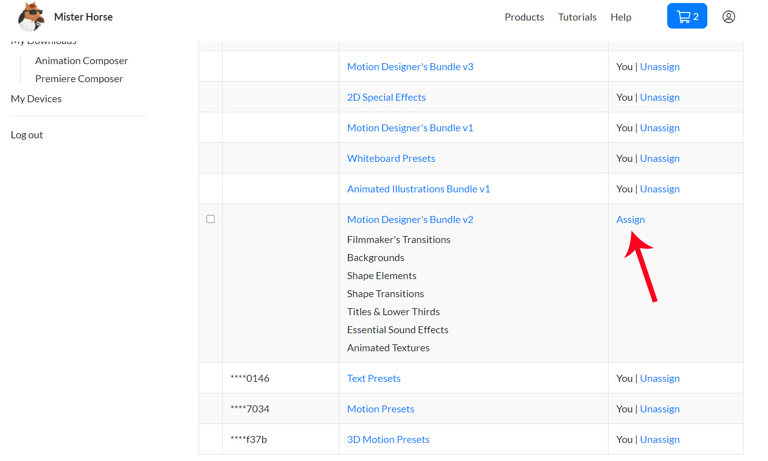Click Filmmaker's Transitions text
Viewport: 768px width, 461px height.
pos(399,240)
